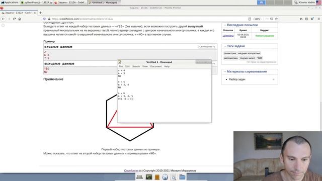
Task: Click the Save to Pocket icon
Action: [x=272, y=19]
